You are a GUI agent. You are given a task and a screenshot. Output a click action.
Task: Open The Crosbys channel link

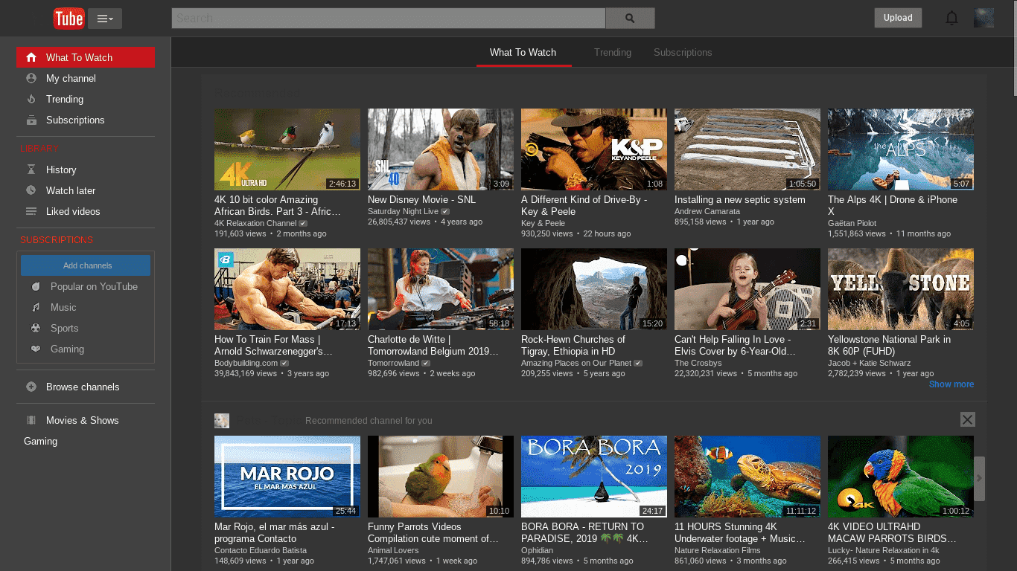[698, 363]
